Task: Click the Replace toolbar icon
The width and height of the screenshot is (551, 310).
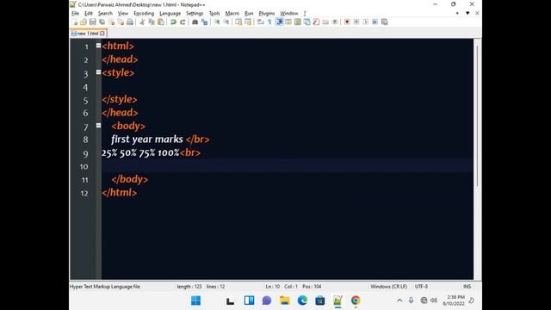Action: tap(205, 22)
